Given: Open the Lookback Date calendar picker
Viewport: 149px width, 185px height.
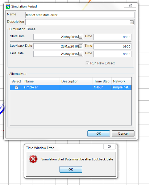Looking at the screenshot, I should click(80, 46).
